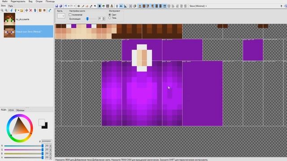The width and height of the screenshot is (287, 161).
Task: Switch to the HSVA color tab
Action: point(11,110)
